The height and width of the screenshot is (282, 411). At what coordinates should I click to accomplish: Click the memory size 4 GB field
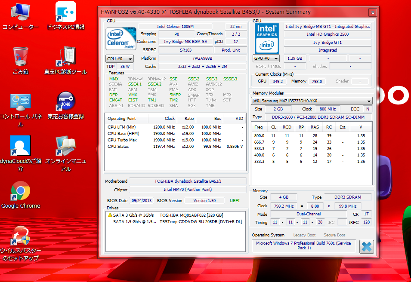284,197
